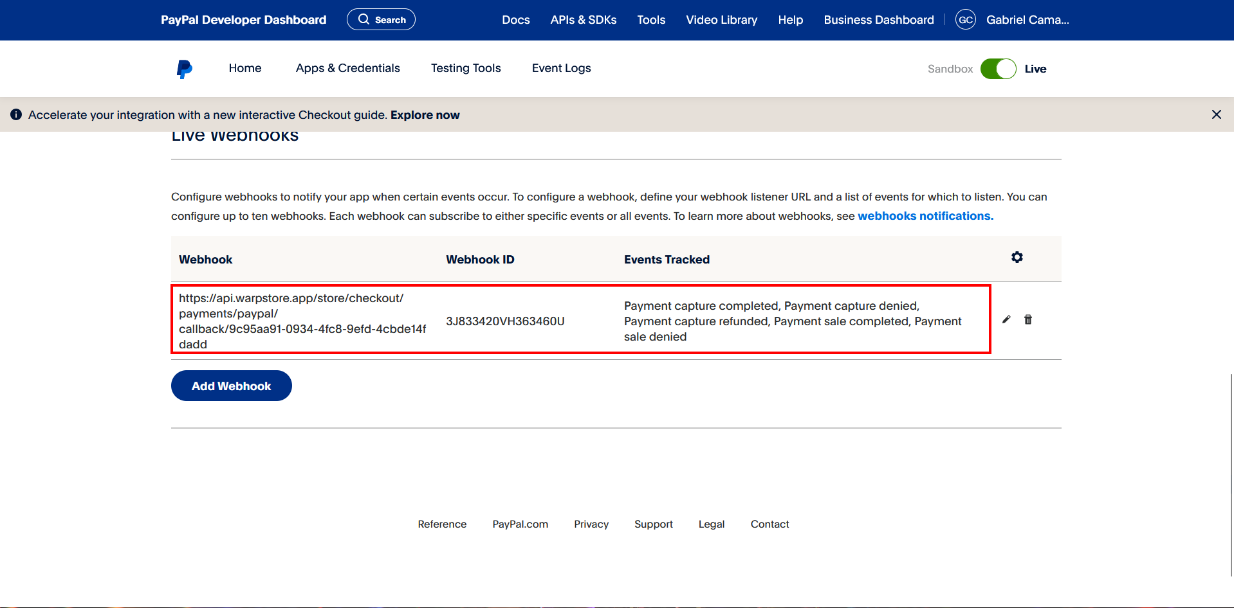Click the webhook URL api.warpstore.app
Viewport: 1234px width, 608px height.
pyautogui.click(x=302, y=321)
